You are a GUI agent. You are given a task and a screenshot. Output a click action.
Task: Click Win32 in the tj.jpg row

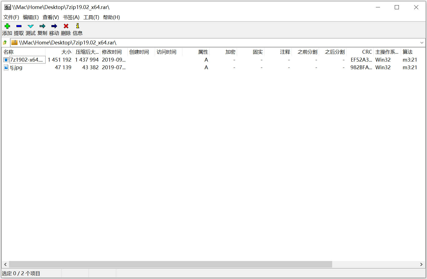(x=383, y=67)
